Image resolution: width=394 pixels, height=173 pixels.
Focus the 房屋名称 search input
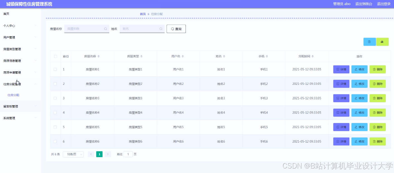pos(87,29)
